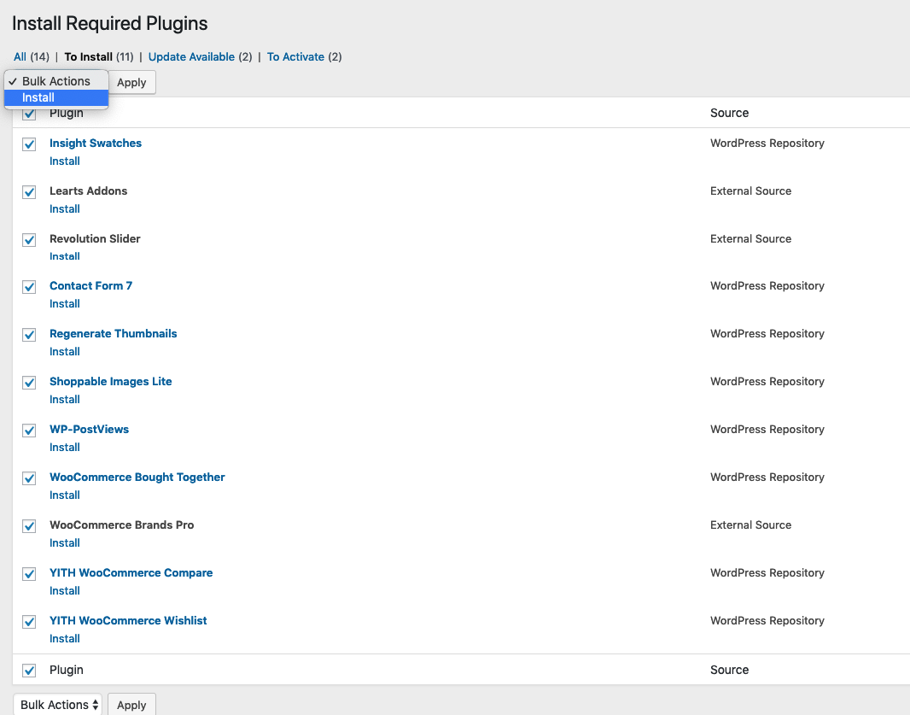
Task: Filter plugins by To Activate
Action: coord(295,56)
